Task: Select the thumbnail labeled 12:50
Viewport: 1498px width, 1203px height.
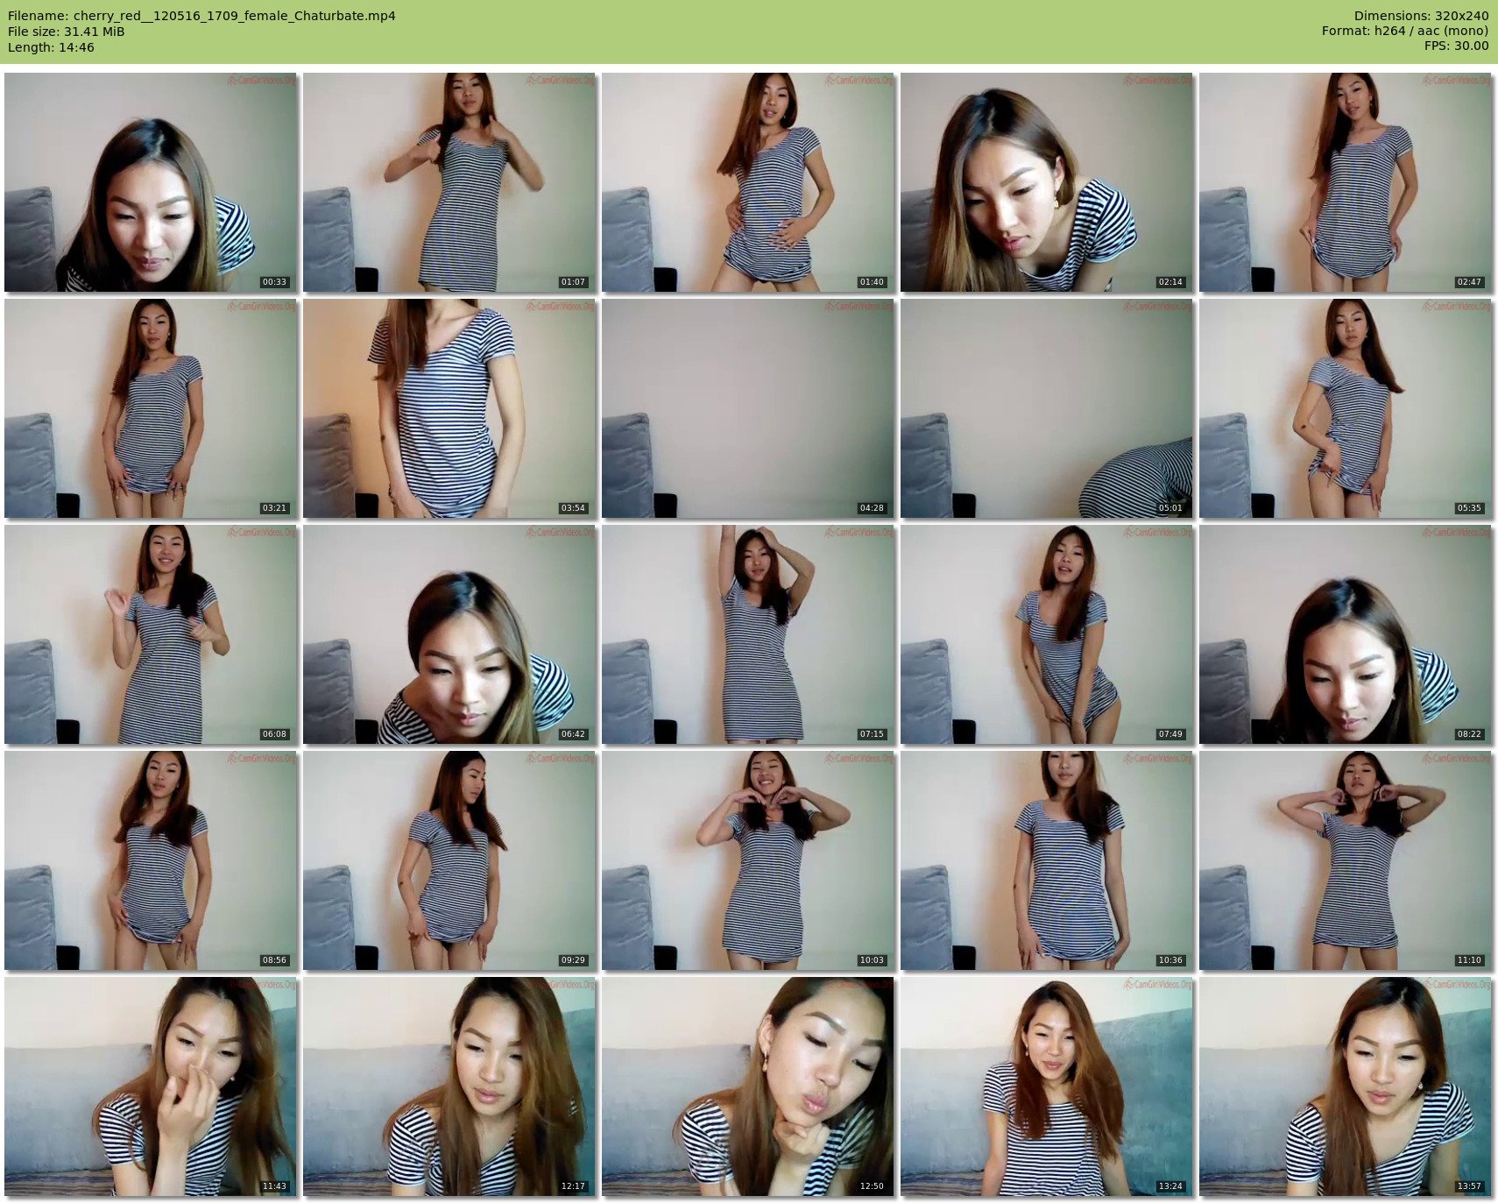Action: pos(748,1086)
